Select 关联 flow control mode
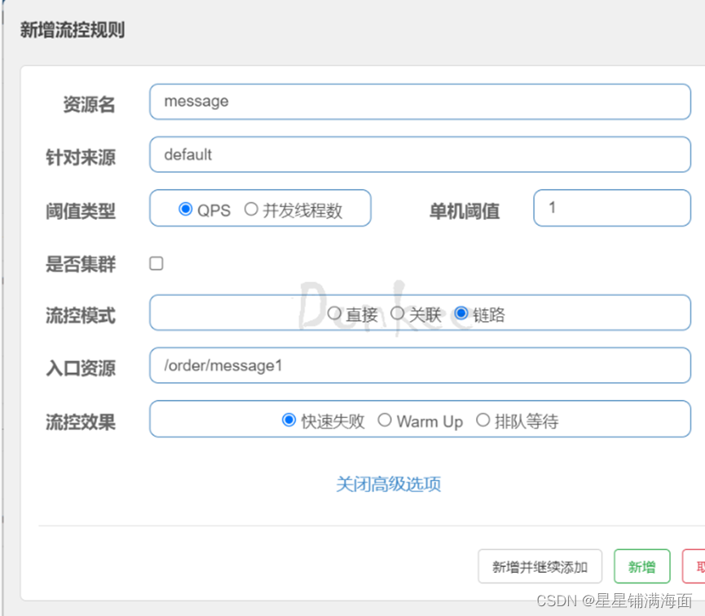The image size is (705, 616). 398,313
